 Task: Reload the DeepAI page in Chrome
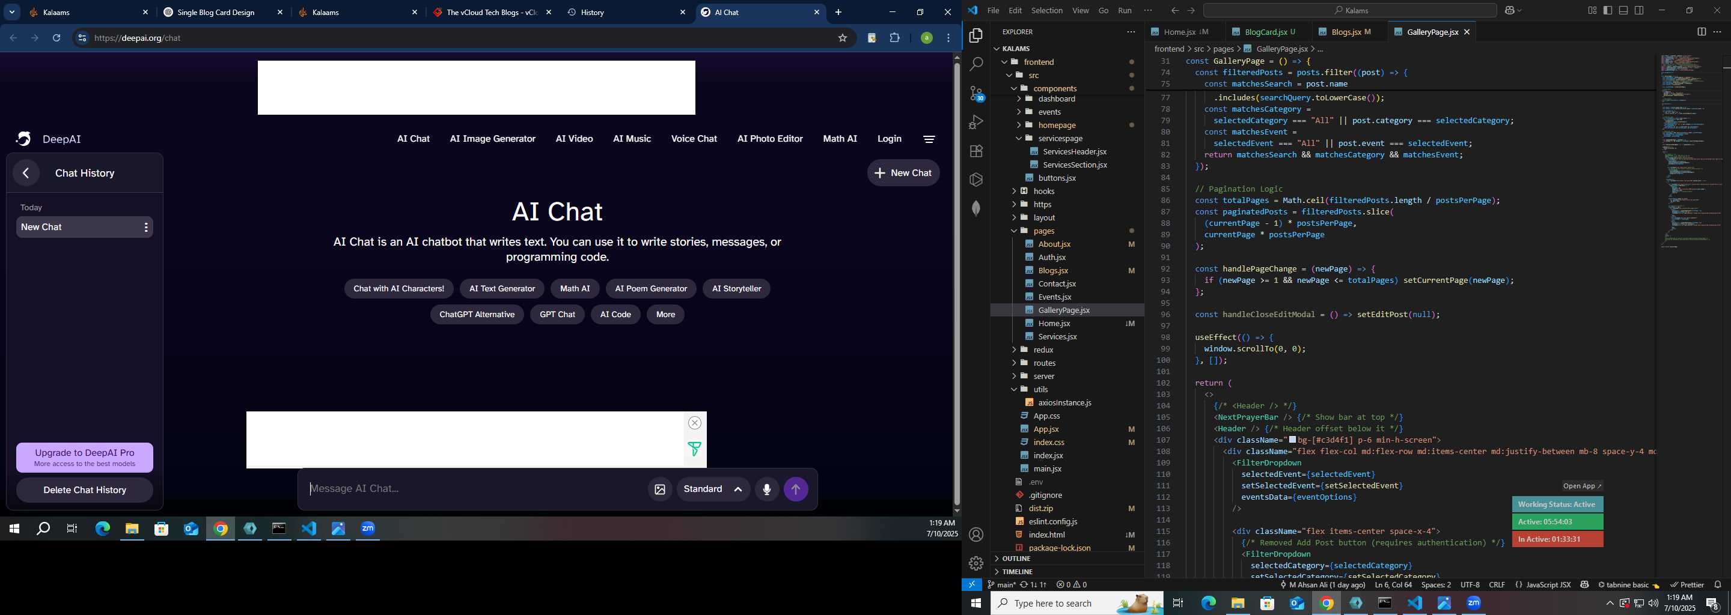coord(57,38)
